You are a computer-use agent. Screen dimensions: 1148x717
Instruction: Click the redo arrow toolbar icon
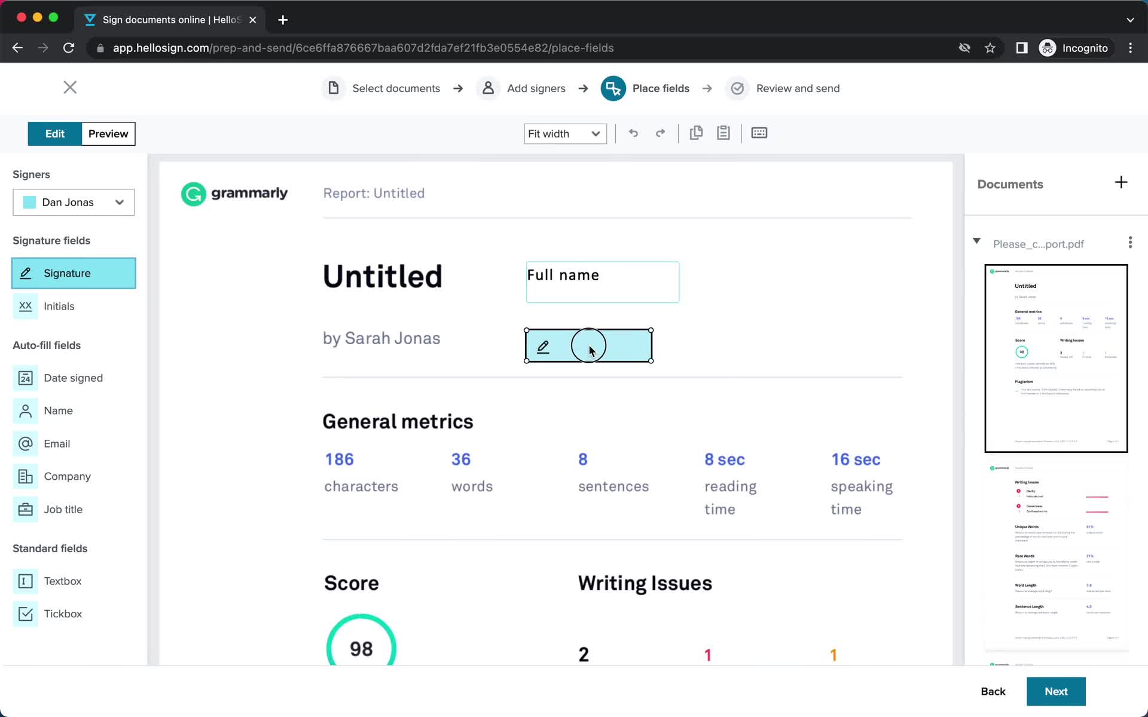click(660, 133)
